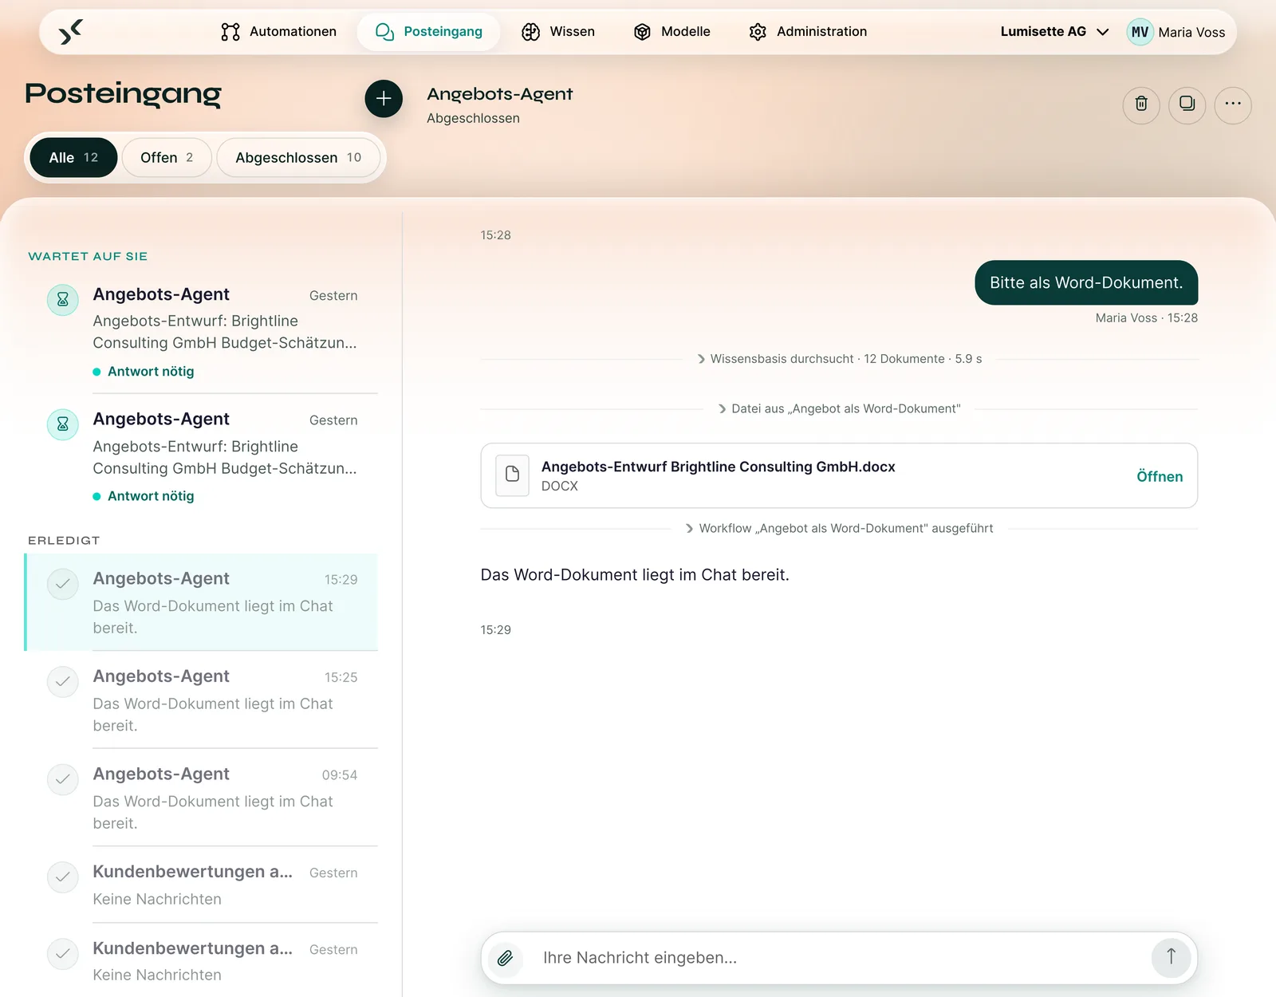Open the more options three-dot menu
This screenshot has width=1276, height=997.
click(1233, 104)
